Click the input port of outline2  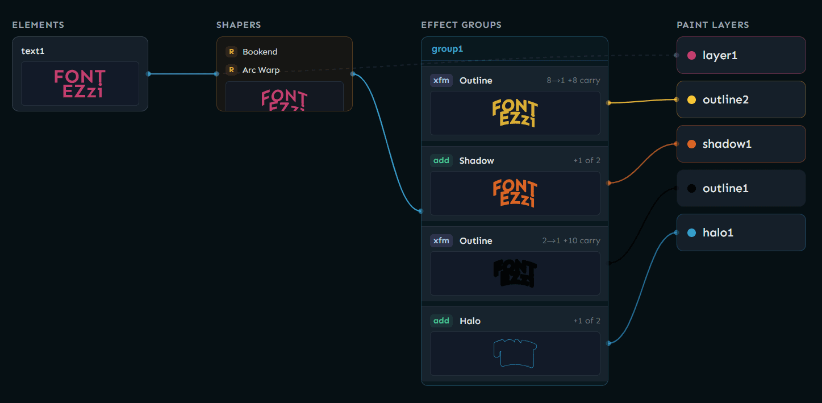676,99
